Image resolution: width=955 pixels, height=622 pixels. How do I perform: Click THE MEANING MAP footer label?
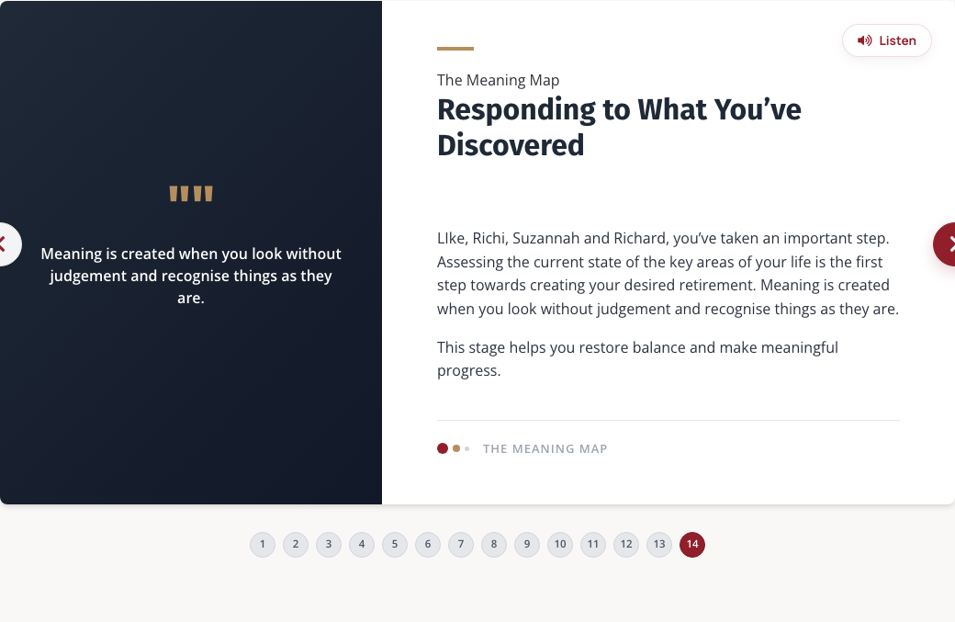point(545,449)
